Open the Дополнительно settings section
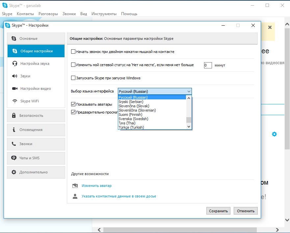Viewport: 290px width, 233px height. coord(36,172)
